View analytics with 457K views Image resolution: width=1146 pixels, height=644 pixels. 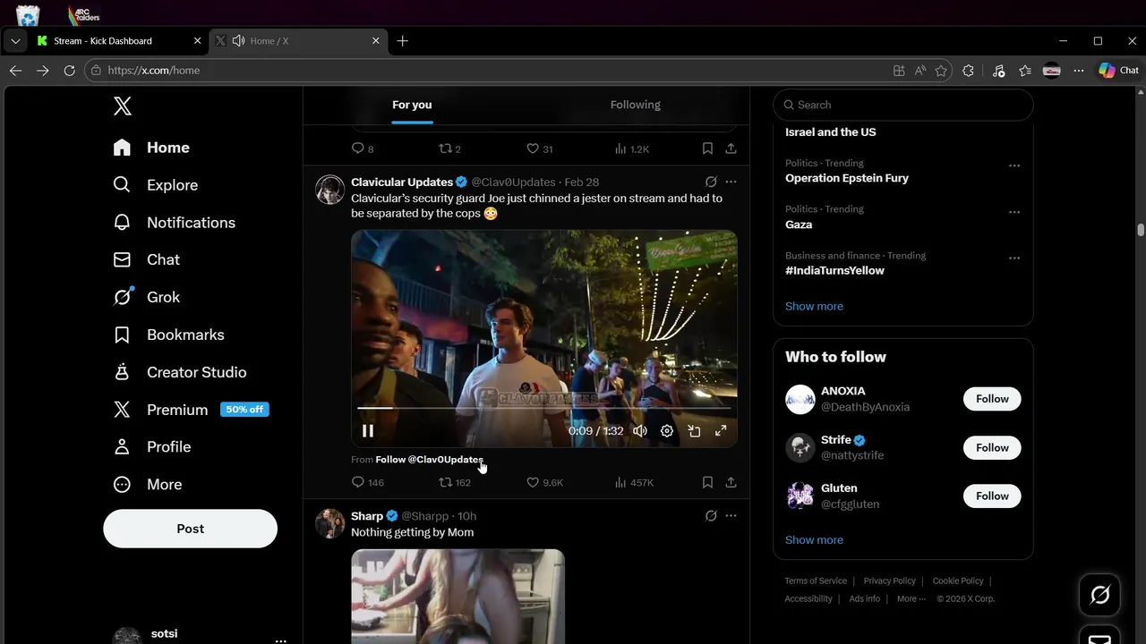[634, 482]
